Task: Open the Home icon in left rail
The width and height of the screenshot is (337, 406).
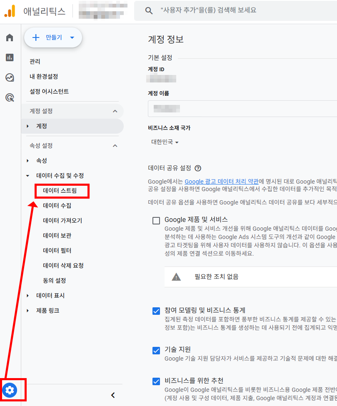Action: click(x=10, y=37)
